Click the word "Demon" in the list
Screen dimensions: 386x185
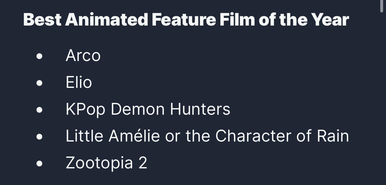point(138,109)
